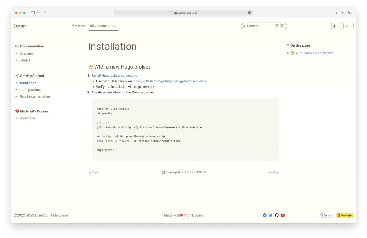
Task: Click the git submodule add code line
Action: coord(149,127)
